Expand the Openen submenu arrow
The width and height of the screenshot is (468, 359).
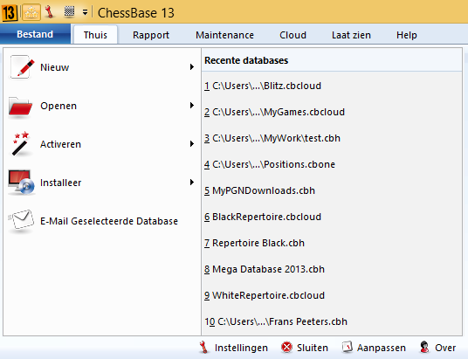[x=192, y=105]
